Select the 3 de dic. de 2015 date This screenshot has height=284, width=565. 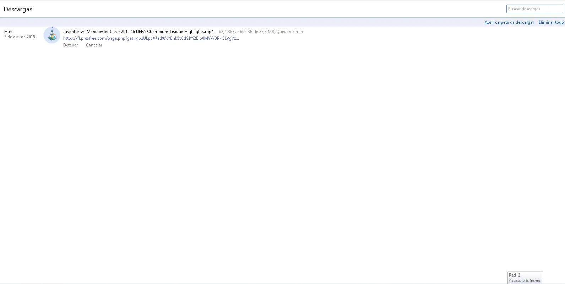click(20, 37)
